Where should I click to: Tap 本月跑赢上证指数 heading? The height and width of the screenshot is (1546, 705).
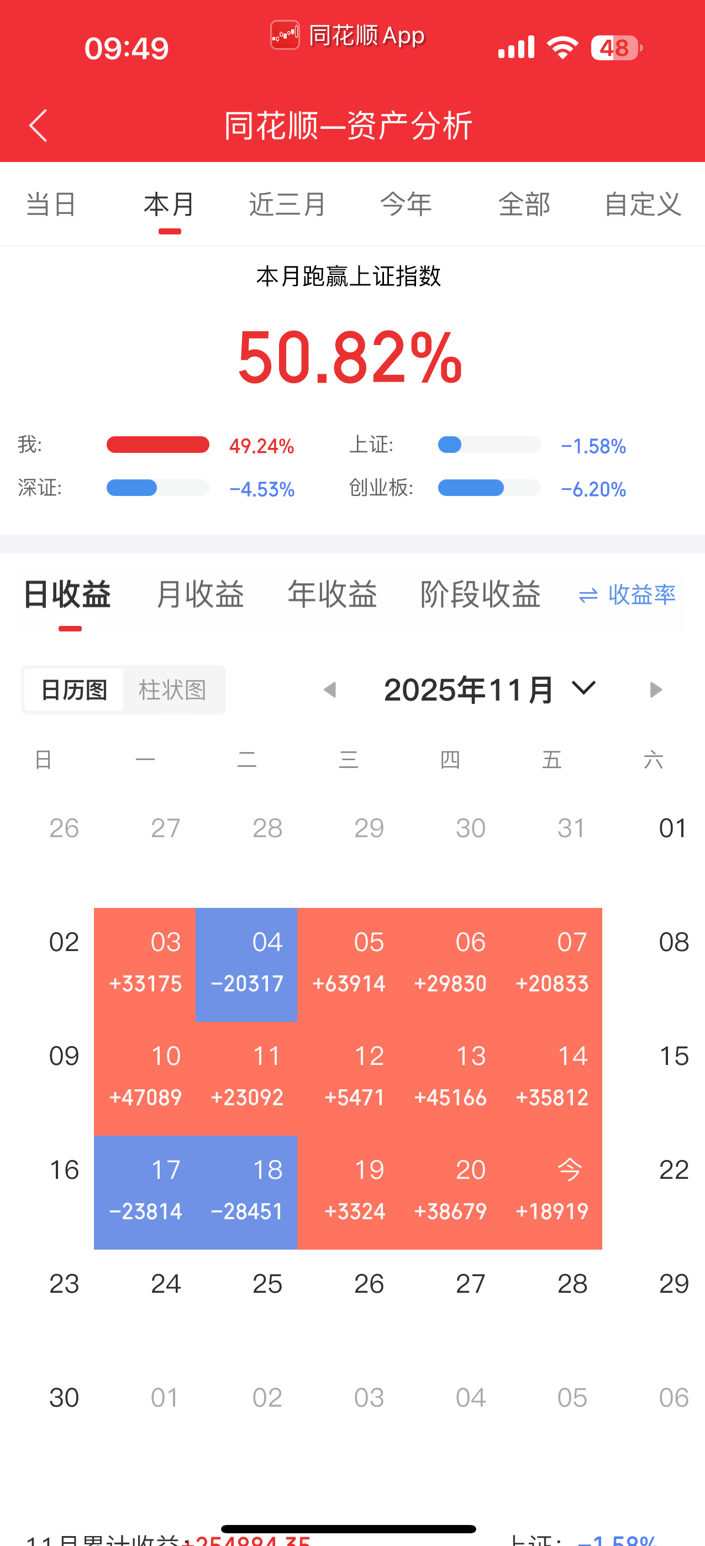pyautogui.click(x=348, y=276)
